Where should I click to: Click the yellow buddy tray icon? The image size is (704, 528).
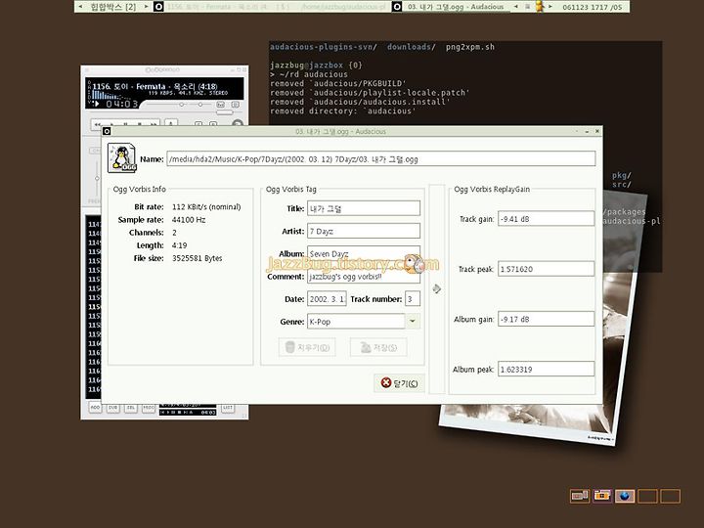pos(539,6)
